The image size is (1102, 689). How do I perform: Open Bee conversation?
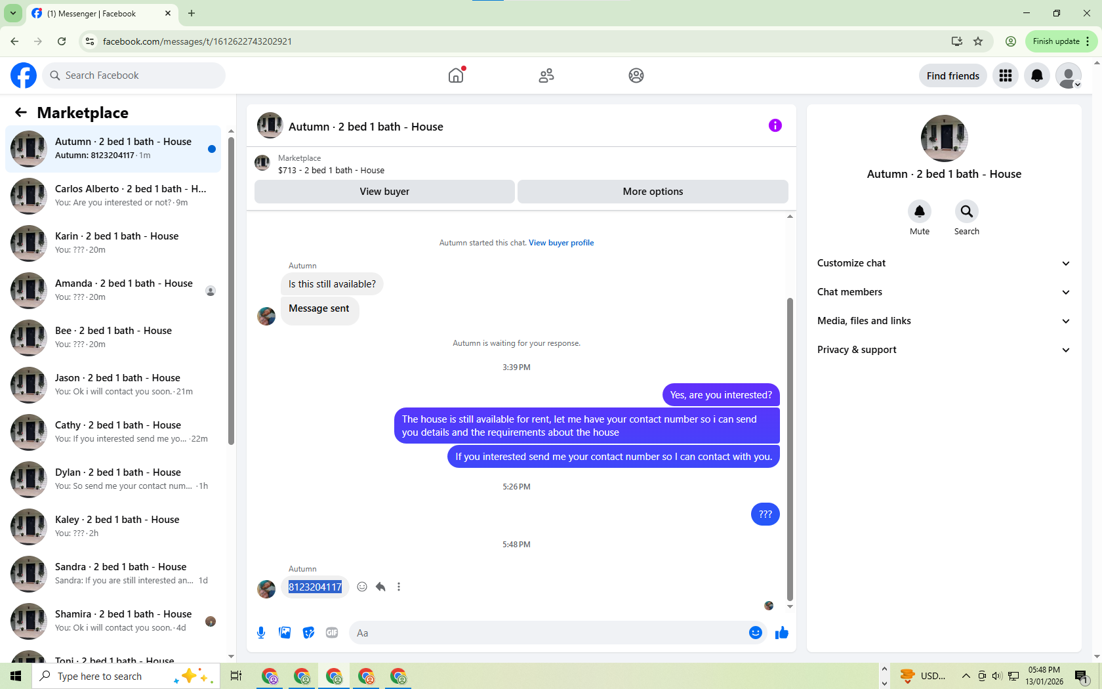(113, 337)
